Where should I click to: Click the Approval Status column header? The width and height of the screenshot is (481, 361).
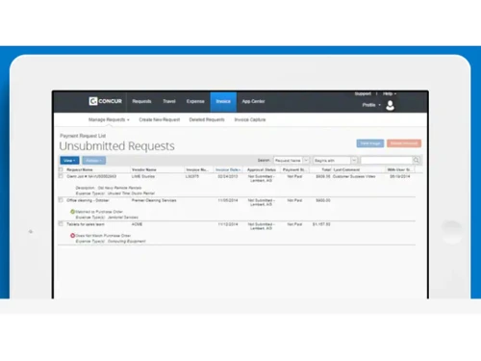click(x=262, y=169)
